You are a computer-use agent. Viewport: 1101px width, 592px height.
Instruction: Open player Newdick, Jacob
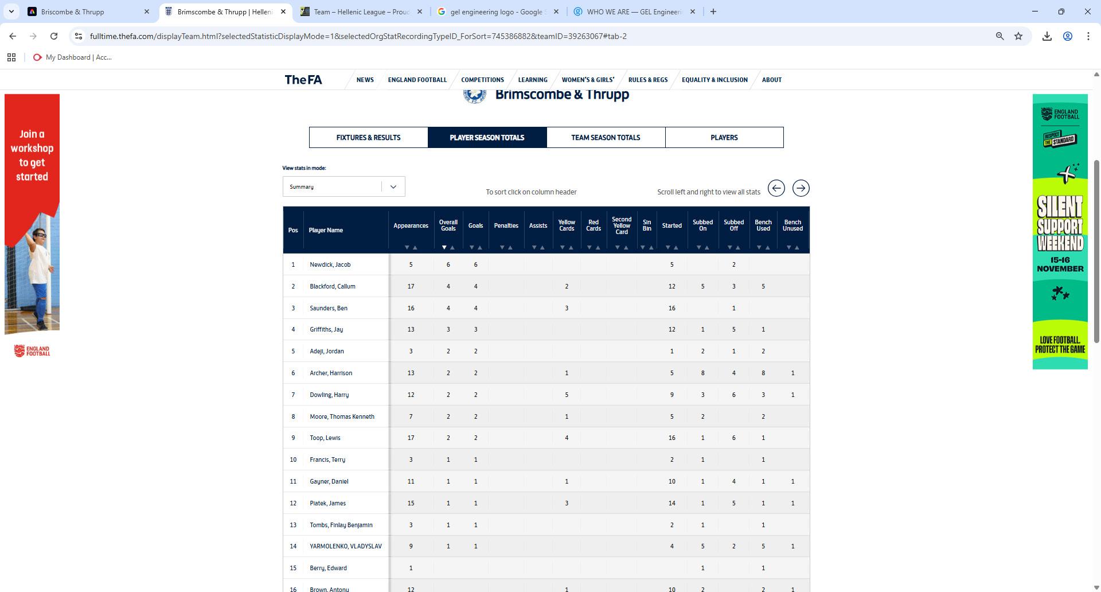[x=330, y=264]
